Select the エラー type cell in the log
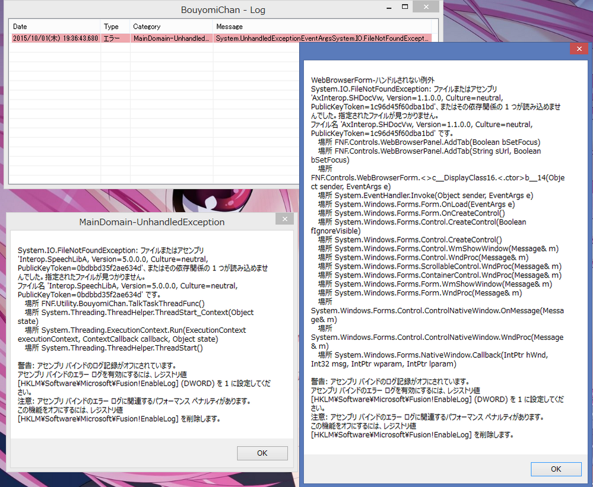Screen dimensions: 593x487 (115, 38)
